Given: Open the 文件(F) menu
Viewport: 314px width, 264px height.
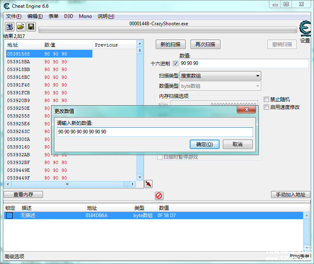Looking at the screenshot, I should 13,16.
